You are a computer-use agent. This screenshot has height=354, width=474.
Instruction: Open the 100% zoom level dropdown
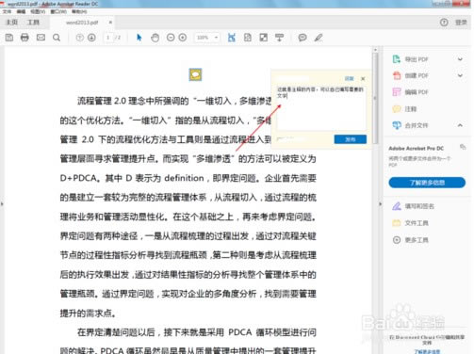click(206, 38)
